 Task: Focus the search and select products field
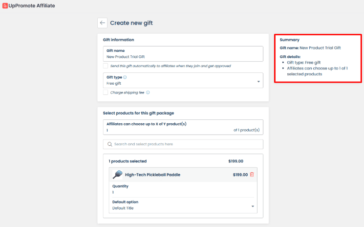(186, 144)
